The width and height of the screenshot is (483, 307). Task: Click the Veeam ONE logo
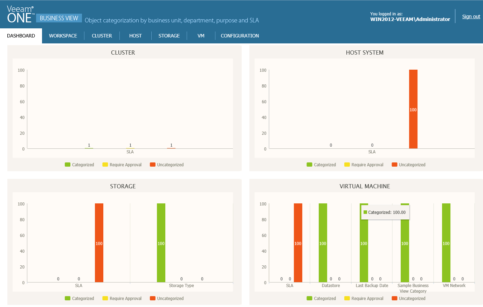tap(20, 15)
